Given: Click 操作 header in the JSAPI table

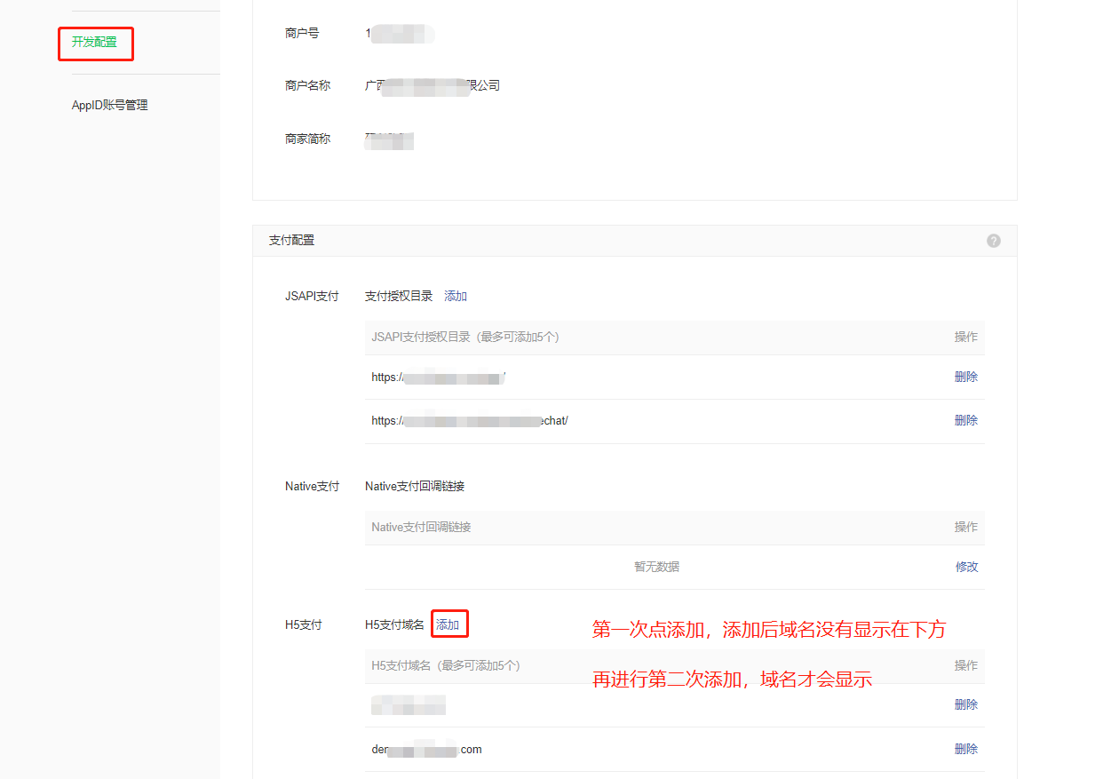Looking at the screenshot, I should [x=966, y=337].
